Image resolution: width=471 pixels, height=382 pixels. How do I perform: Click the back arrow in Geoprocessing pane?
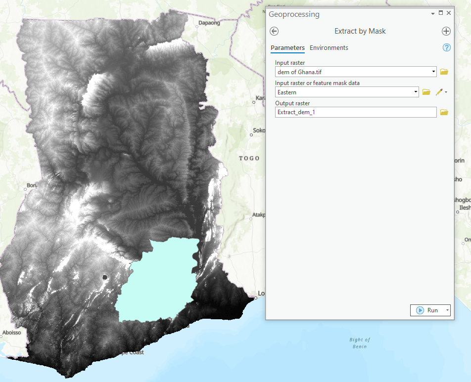click(274, 31)
